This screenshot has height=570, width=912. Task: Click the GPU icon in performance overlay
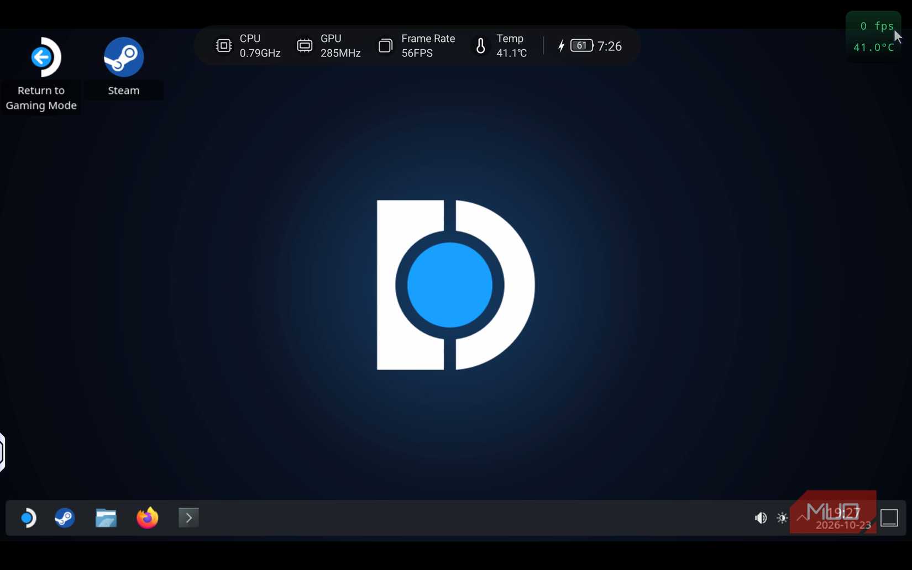[x=305, y=45]
